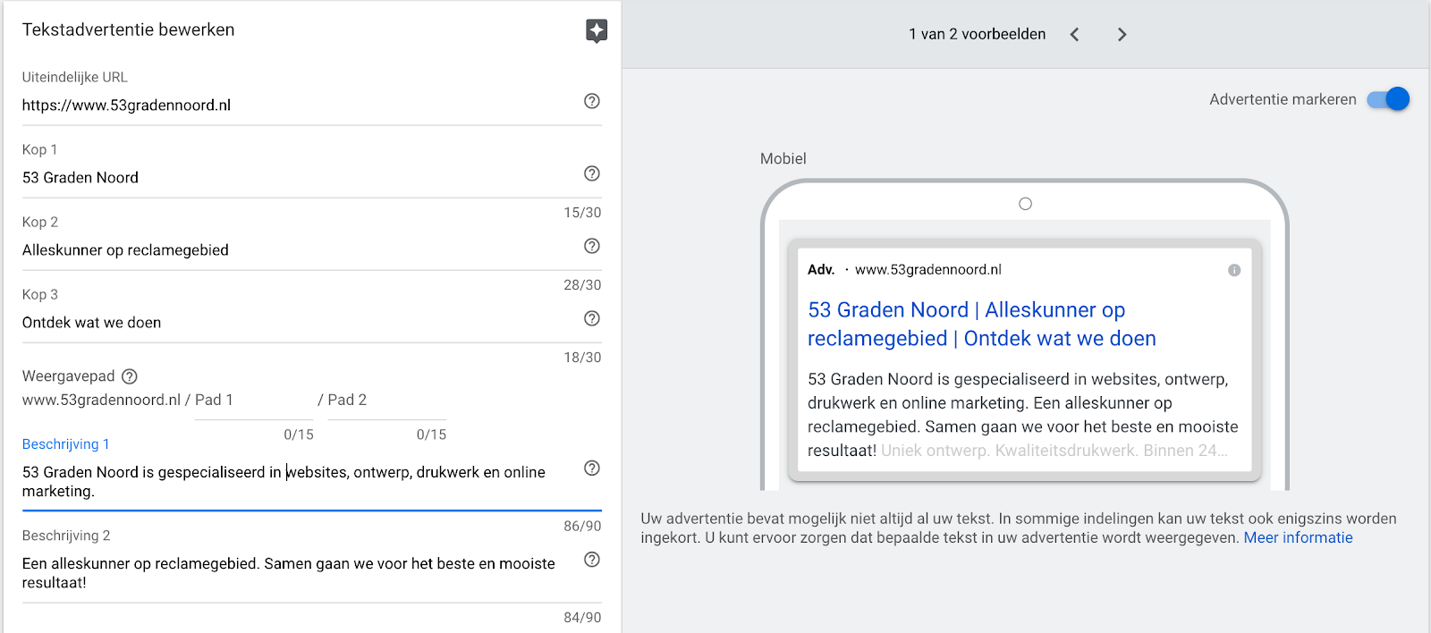Open help icon next to Weergavepad
Image resolution: width=1431 pixels, height=633 pixels.
click(x=130, y=376)
